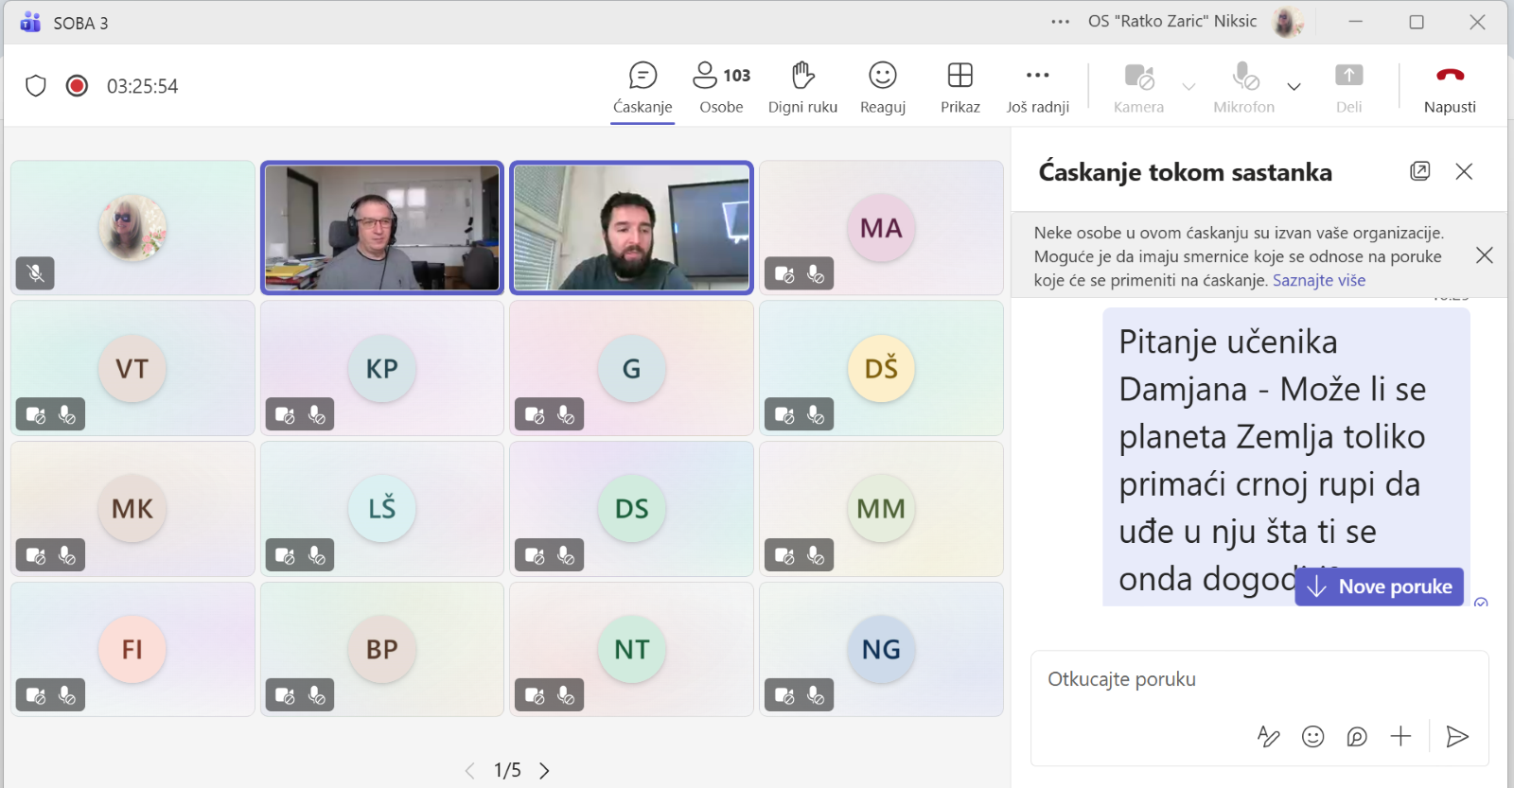Pop out the meeting chat window
This screenshot has height=788, width=1514.
point(1419,171)
